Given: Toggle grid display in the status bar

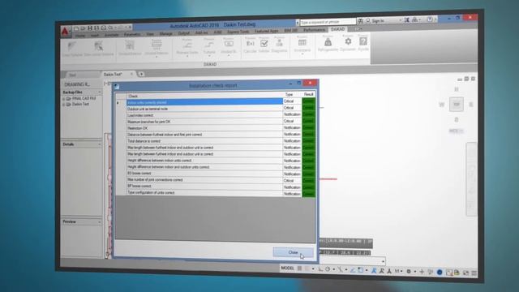Looking at the screenshot, I should [299, 268].
